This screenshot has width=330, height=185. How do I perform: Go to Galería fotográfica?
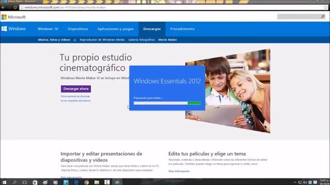141,40
